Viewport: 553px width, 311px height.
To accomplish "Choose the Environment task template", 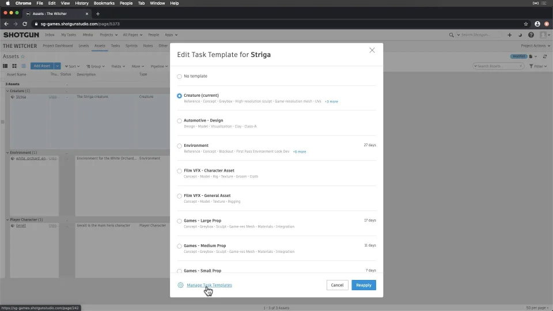I will coord(179,146).
